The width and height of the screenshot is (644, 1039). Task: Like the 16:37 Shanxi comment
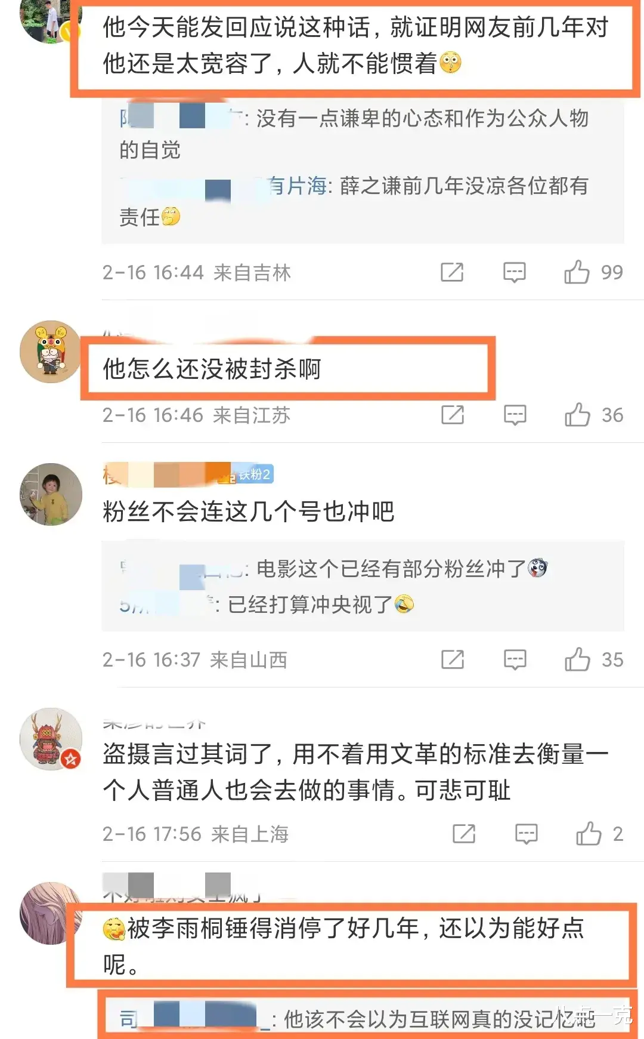pos(577,659)
